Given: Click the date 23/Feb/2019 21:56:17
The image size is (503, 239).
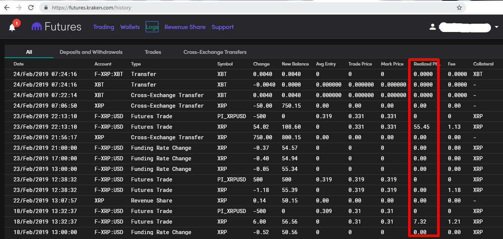Looking at the screenshot, I should [x=45, y=137].
